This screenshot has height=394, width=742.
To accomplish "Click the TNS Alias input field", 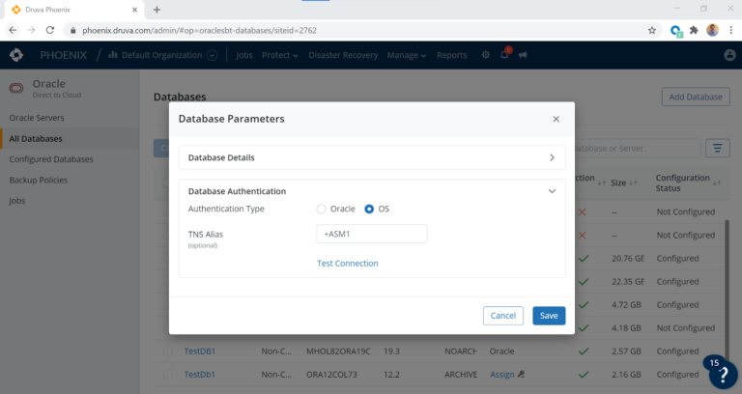I will pos(371,234).
